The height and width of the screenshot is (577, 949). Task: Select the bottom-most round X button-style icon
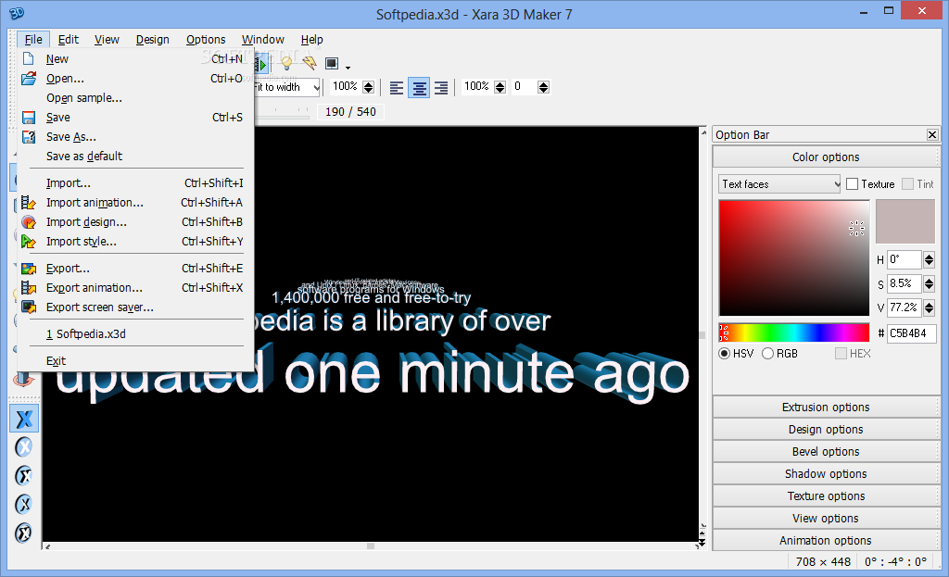click(x=23, y=533)
